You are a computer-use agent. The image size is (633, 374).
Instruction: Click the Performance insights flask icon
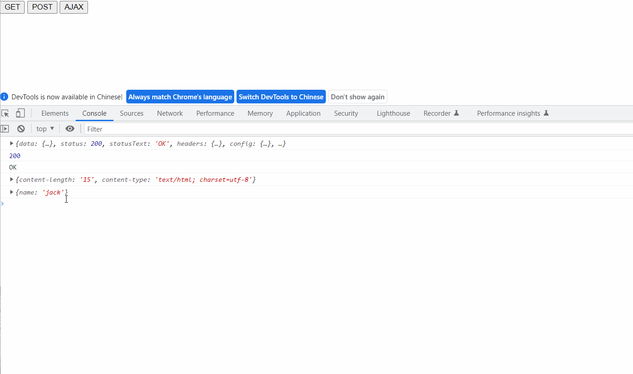pos(546,113)
